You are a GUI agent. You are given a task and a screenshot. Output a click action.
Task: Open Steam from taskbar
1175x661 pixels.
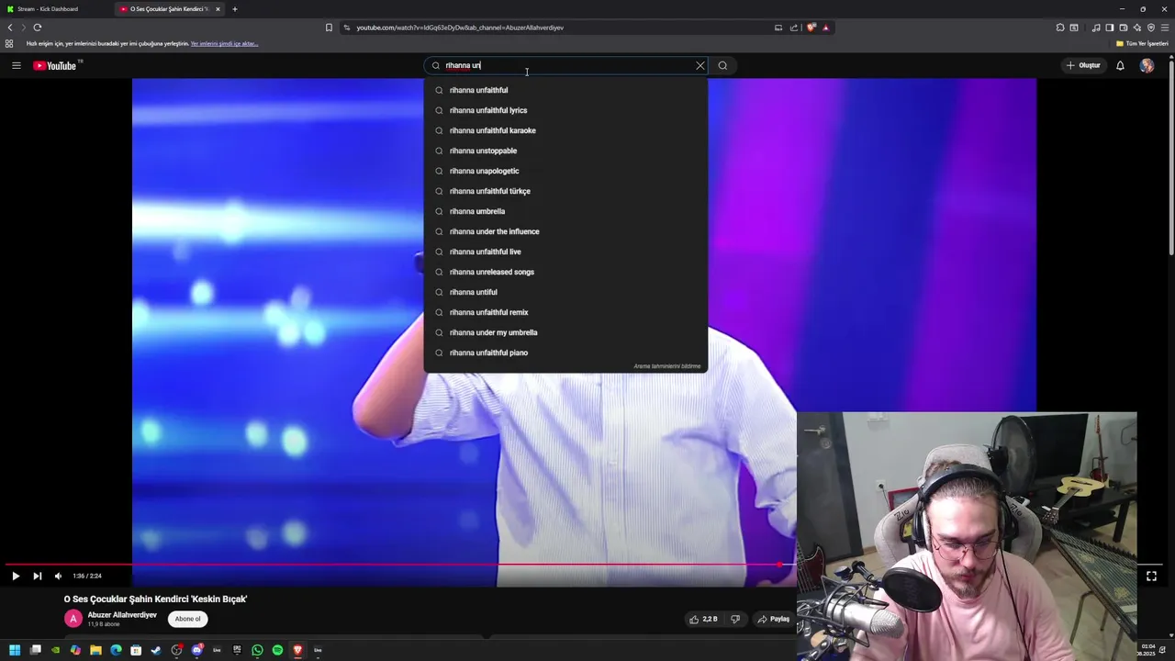coord(156,650)
